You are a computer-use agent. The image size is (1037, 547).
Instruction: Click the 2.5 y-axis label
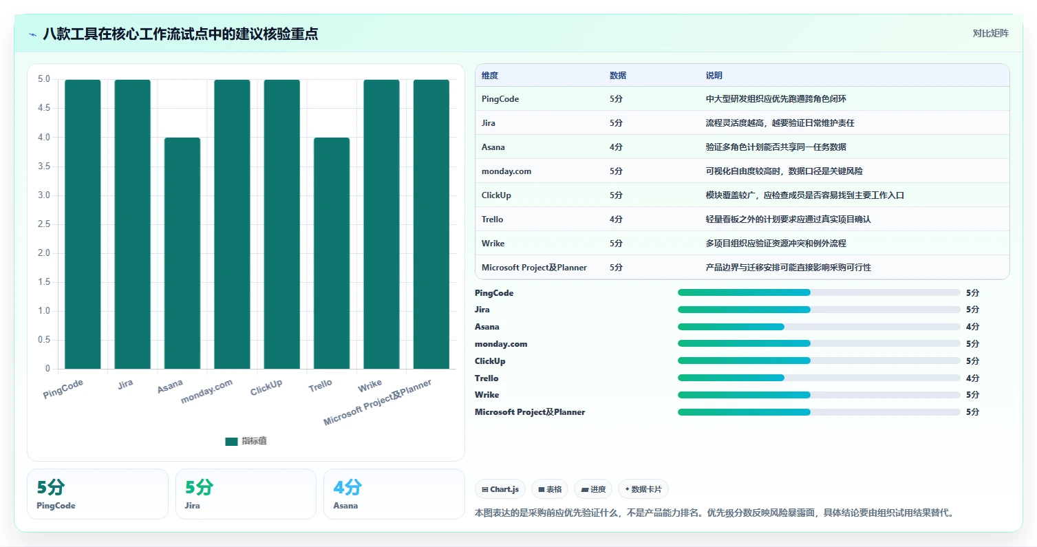[44, 224]
